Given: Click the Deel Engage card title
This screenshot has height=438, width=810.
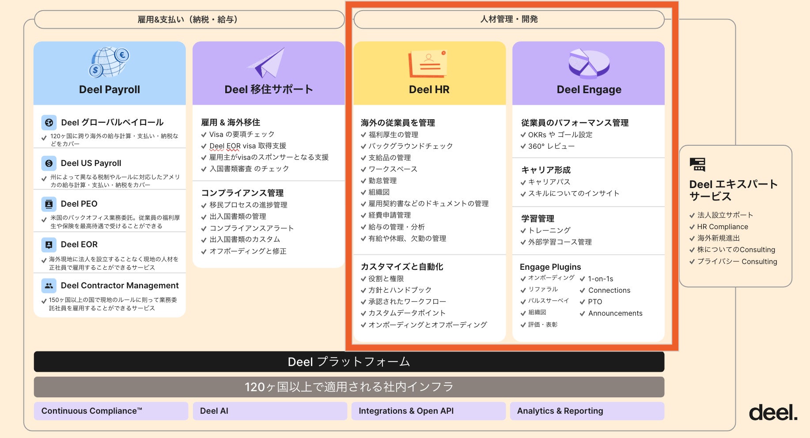Looking at the screenshot, I should point(589,90).
